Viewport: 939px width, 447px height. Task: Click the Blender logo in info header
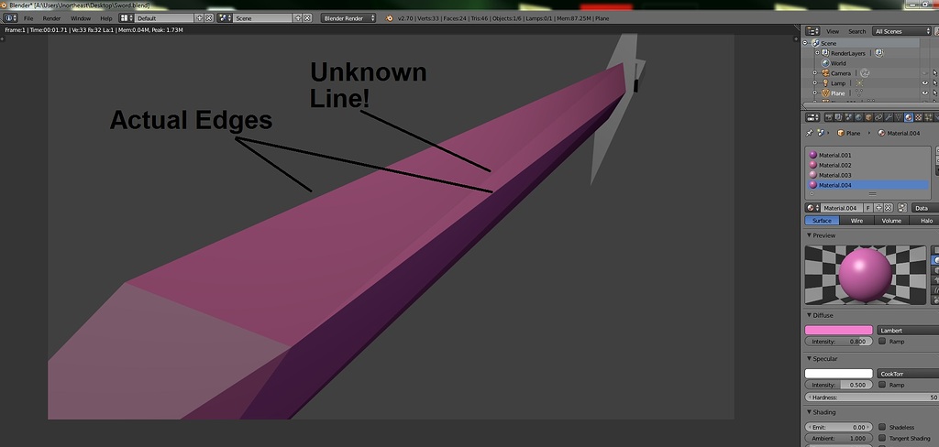point(390,18)
